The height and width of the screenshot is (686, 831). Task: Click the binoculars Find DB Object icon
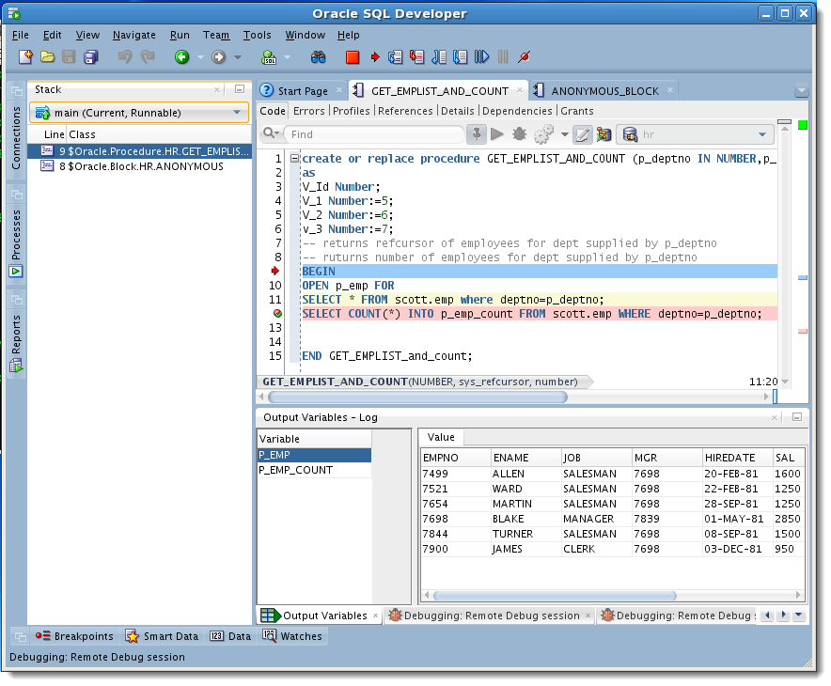point(319,57)
